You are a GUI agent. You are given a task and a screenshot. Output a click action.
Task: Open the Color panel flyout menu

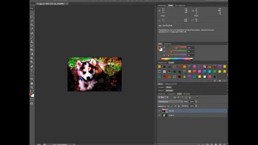coord(227,44)
